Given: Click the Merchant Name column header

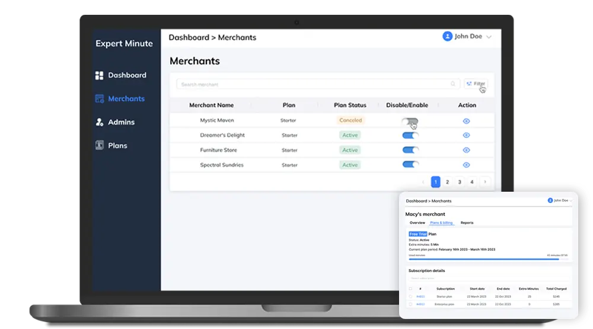Looking at the screenshot, I should click(x=211, y=105).
